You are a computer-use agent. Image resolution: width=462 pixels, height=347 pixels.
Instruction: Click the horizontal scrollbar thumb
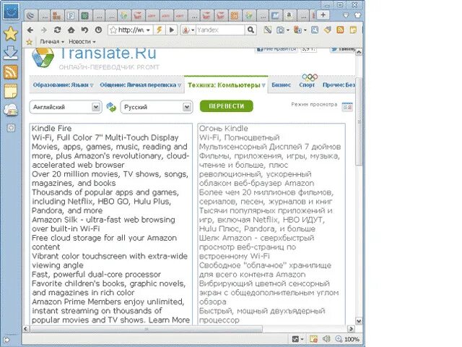[147, 329]
